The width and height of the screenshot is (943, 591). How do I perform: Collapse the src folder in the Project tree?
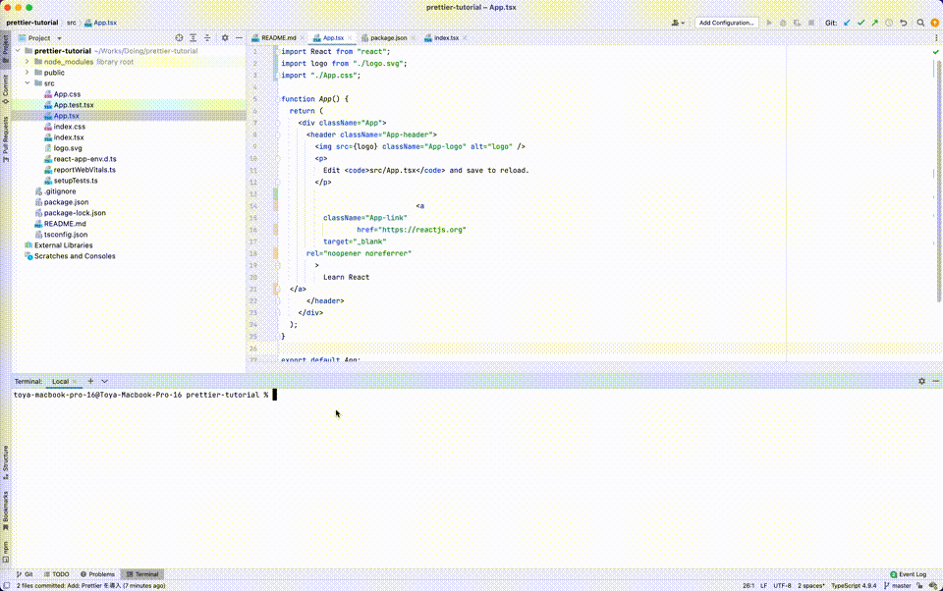[27, 82]
